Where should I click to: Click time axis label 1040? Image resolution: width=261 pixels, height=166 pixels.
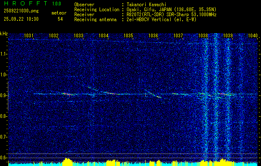pyautogui.click(x=253, y=36)
